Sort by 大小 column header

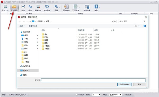113,30
